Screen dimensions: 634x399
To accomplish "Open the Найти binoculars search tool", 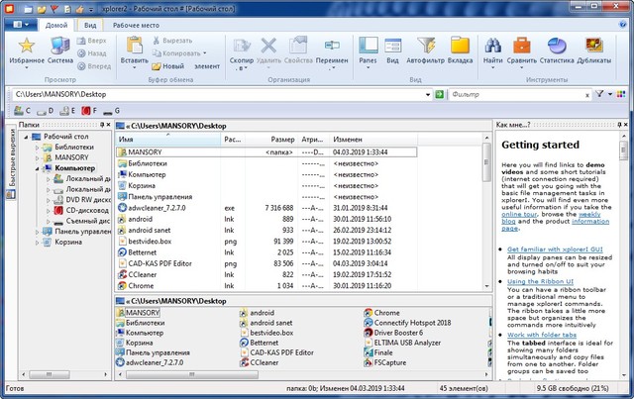I will click(492, 45).
